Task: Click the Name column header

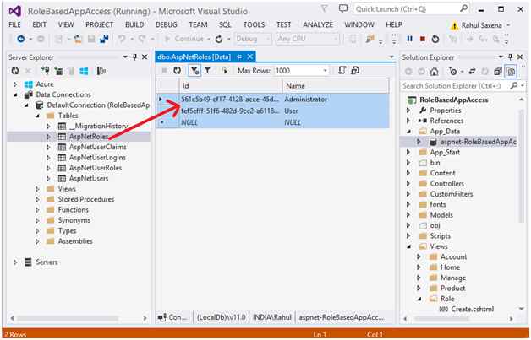Action: [336, 86]
